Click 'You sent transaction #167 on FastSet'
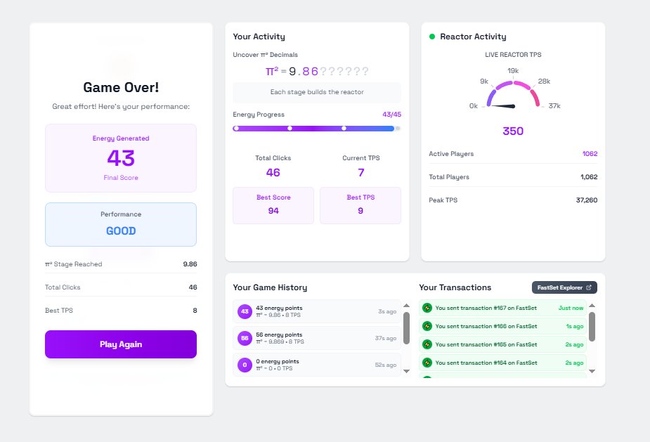Image resolution: width=650 pixels, height=442 pixels. (x=486, y=308)
